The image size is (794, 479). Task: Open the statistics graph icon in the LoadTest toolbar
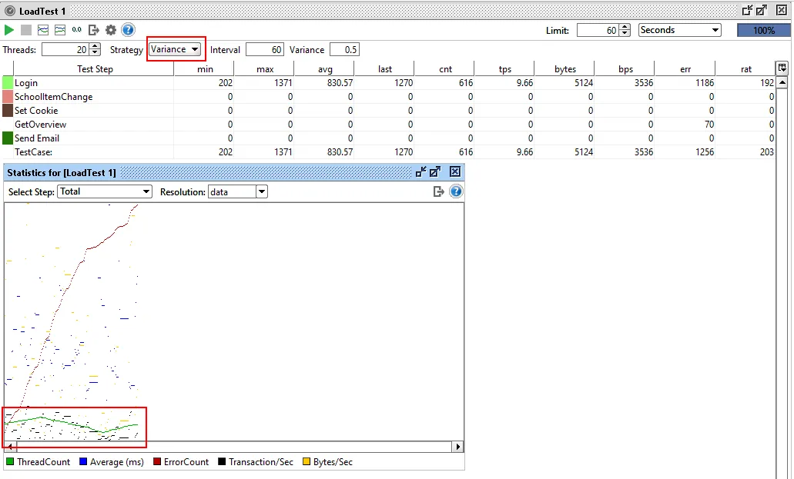click(x=43, y=30)
